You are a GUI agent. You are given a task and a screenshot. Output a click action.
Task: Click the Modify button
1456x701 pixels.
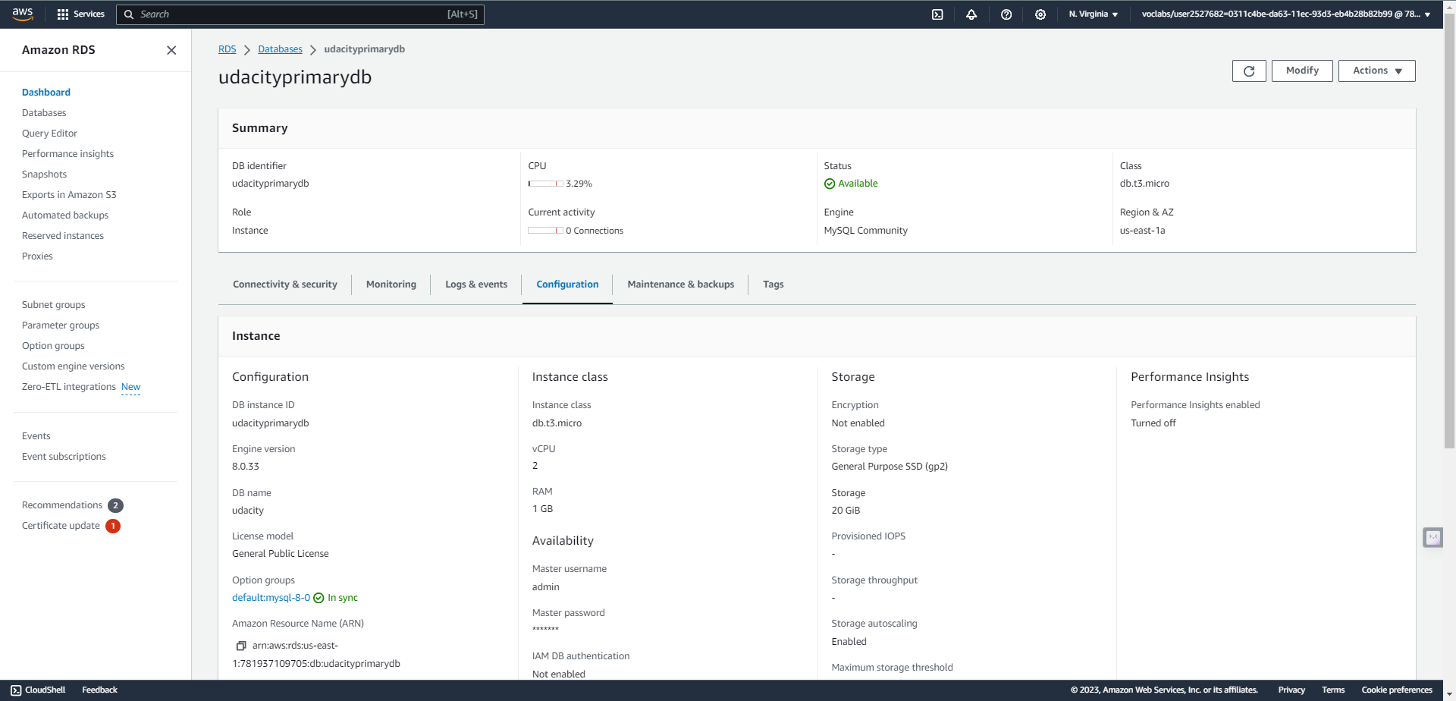pos(1302,71)
